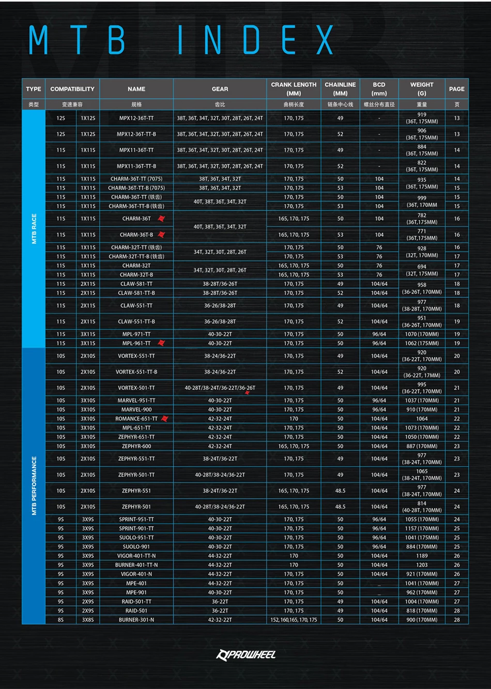
Task: Select the VORTEX-551-TT-B name cell
Action: pos(136,372)
